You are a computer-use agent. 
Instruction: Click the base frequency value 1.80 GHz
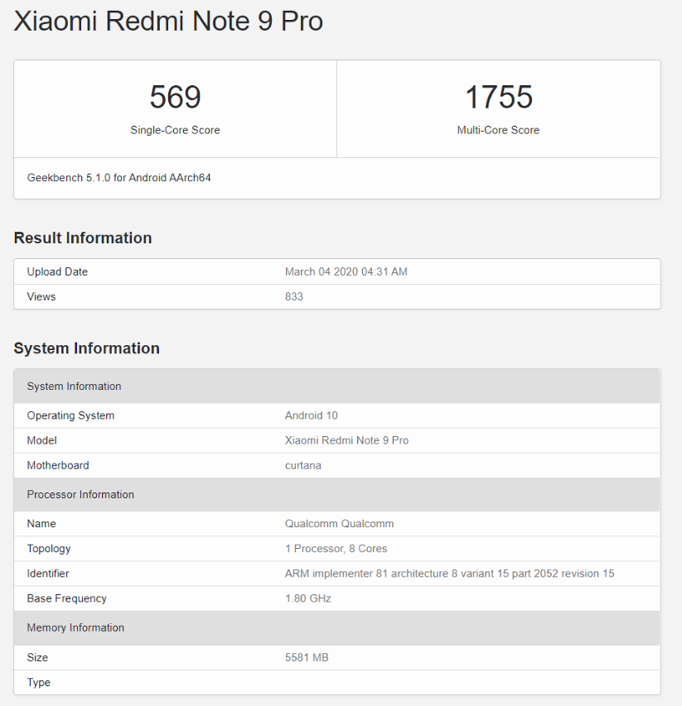pyautogui.click(x=307, y=598)
